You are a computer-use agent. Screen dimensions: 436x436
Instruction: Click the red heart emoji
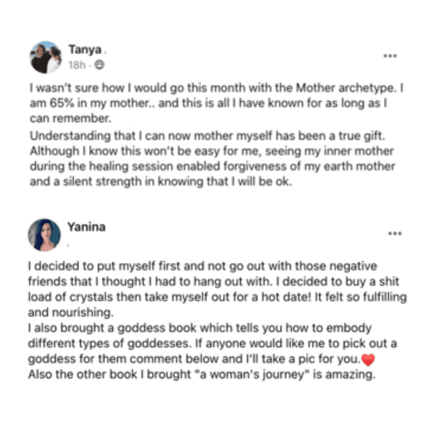click(368, 360)
